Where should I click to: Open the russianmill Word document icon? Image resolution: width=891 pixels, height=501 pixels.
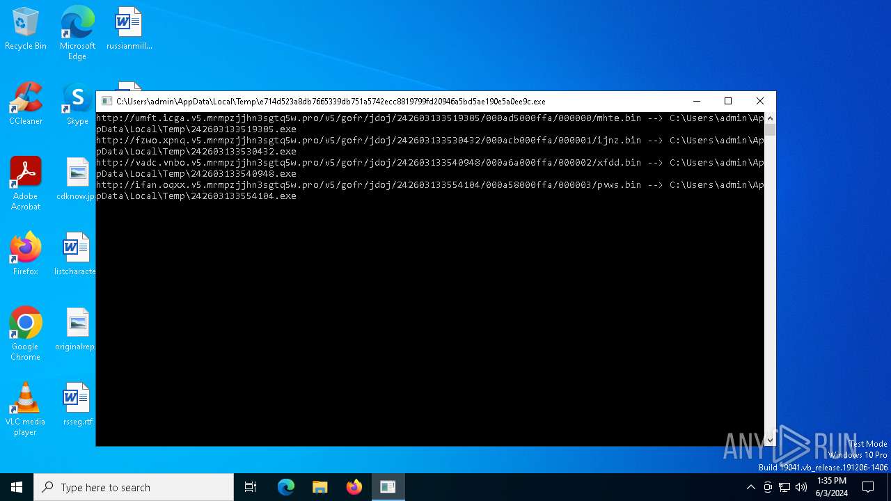(129, 29)
